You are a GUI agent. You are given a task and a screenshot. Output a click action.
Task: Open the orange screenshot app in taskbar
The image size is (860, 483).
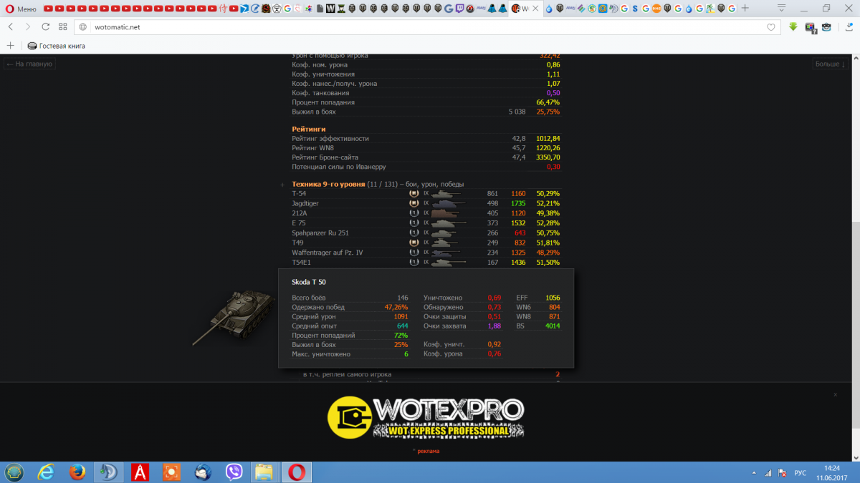pos(172,472)
